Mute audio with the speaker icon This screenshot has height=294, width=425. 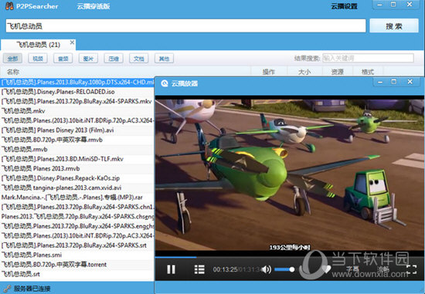[267, 269]
